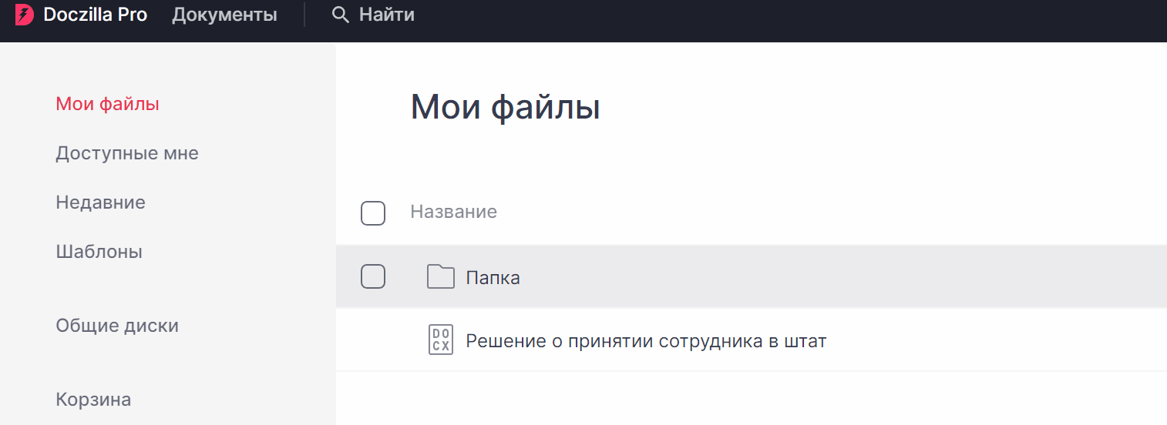Sort by the Название column header

coord(453,212)
